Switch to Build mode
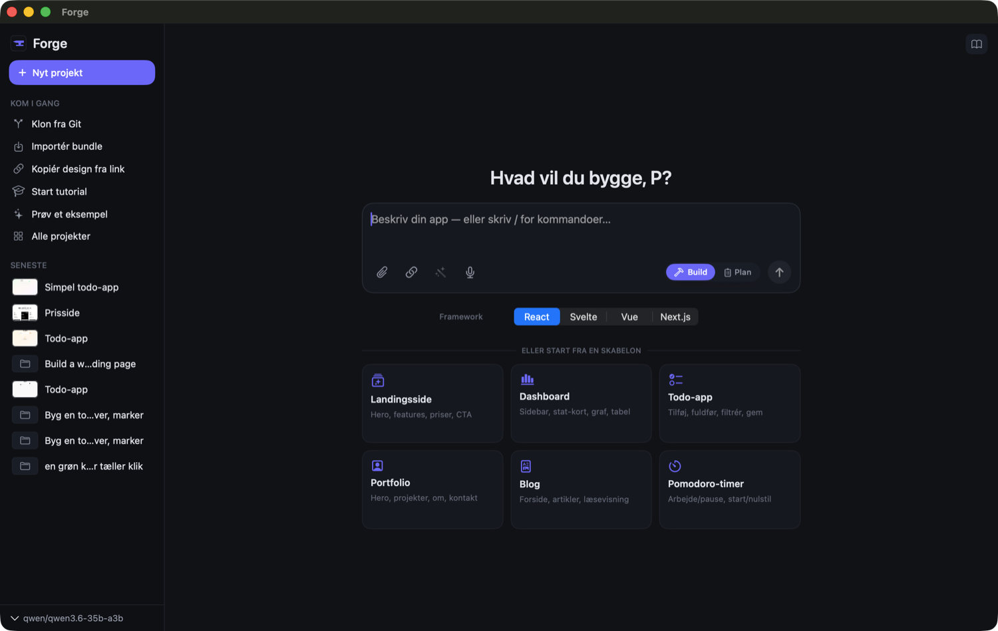998x631 pixels. 691,272
